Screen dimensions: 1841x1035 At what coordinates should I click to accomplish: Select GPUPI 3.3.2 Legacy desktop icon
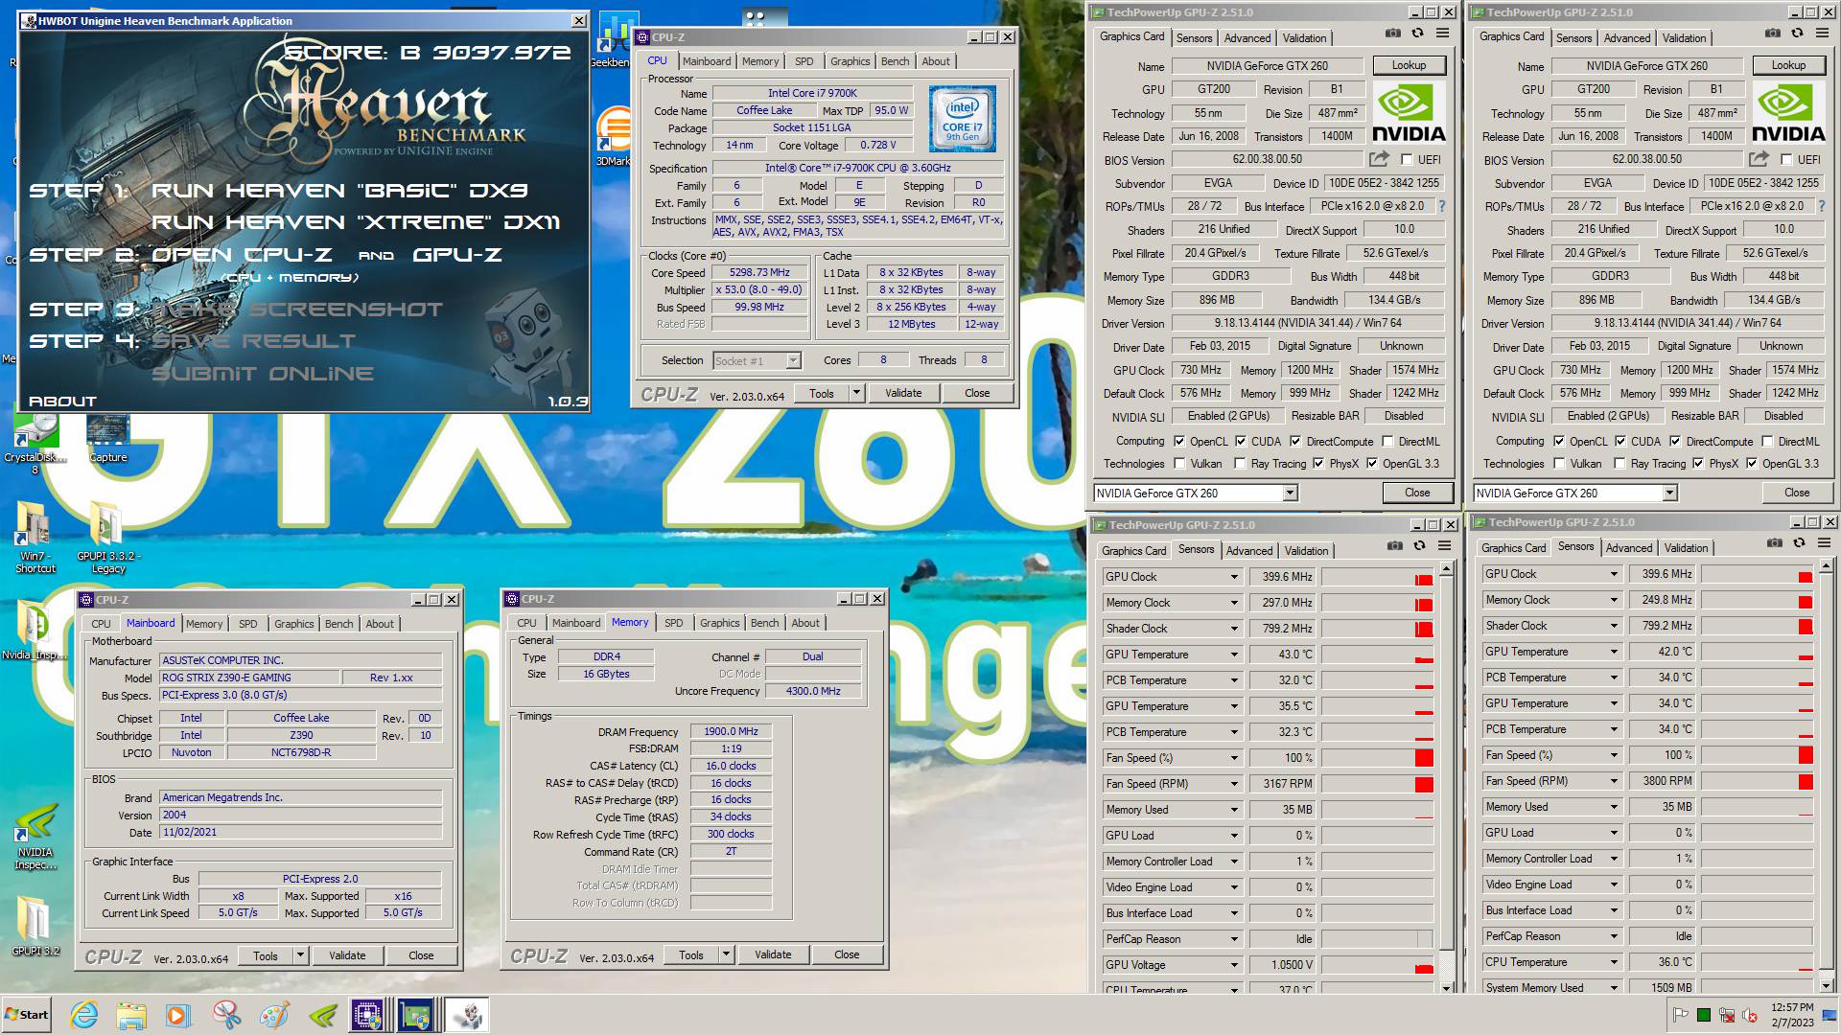click(x=108, y=537)
